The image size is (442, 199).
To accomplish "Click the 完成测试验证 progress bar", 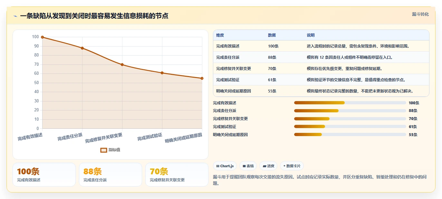I will pos(350,127).
